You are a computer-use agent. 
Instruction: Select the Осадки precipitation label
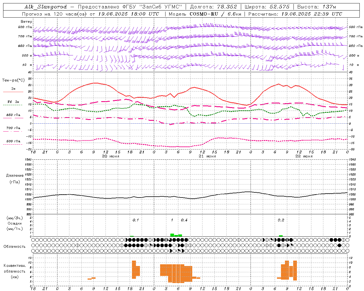click(x=15, y=223)
